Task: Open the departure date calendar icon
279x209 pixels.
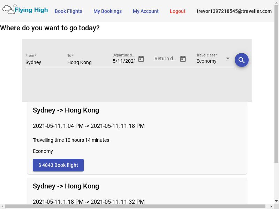Action: [141, 59]
